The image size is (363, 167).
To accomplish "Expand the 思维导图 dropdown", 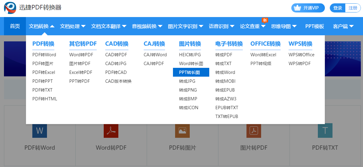I will pyautogui.click(x=284, y=26).
